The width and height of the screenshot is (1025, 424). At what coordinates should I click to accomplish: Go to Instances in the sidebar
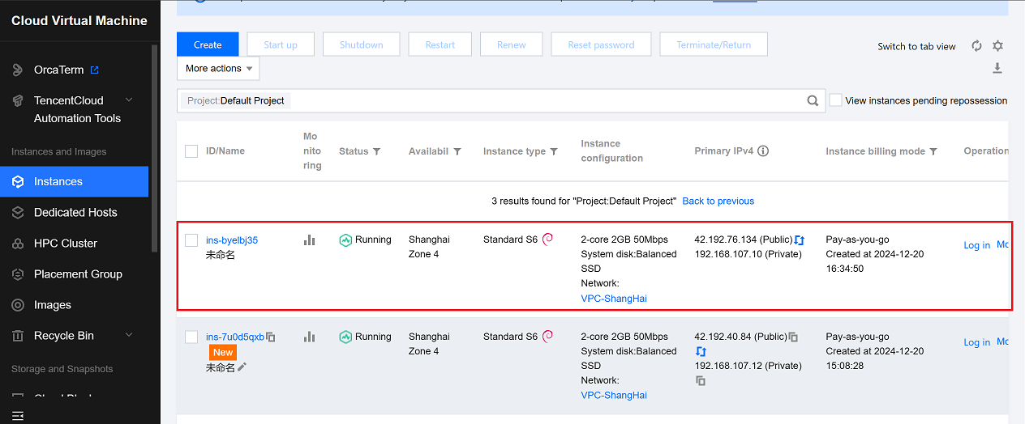[x=75, y=182]
